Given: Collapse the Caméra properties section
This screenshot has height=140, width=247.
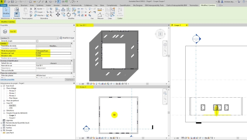Looking at the screenshot, I should 71,43.
